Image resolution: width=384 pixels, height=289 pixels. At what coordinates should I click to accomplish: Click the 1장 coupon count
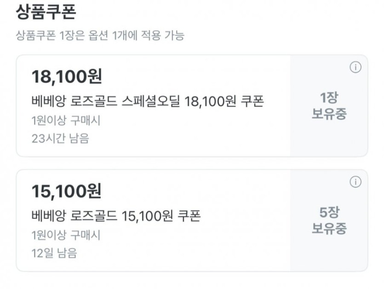coord(329,98)
